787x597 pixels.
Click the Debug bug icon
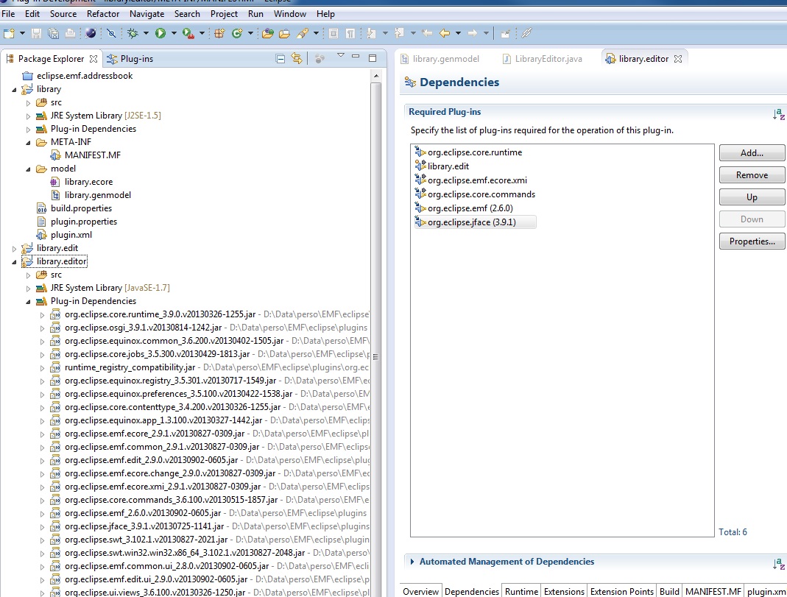click(133, 34)
